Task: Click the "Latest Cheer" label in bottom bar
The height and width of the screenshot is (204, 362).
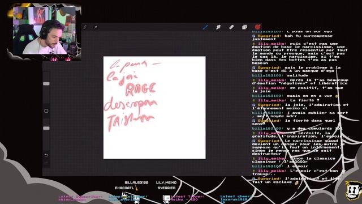Action: (x=235, y=197)
